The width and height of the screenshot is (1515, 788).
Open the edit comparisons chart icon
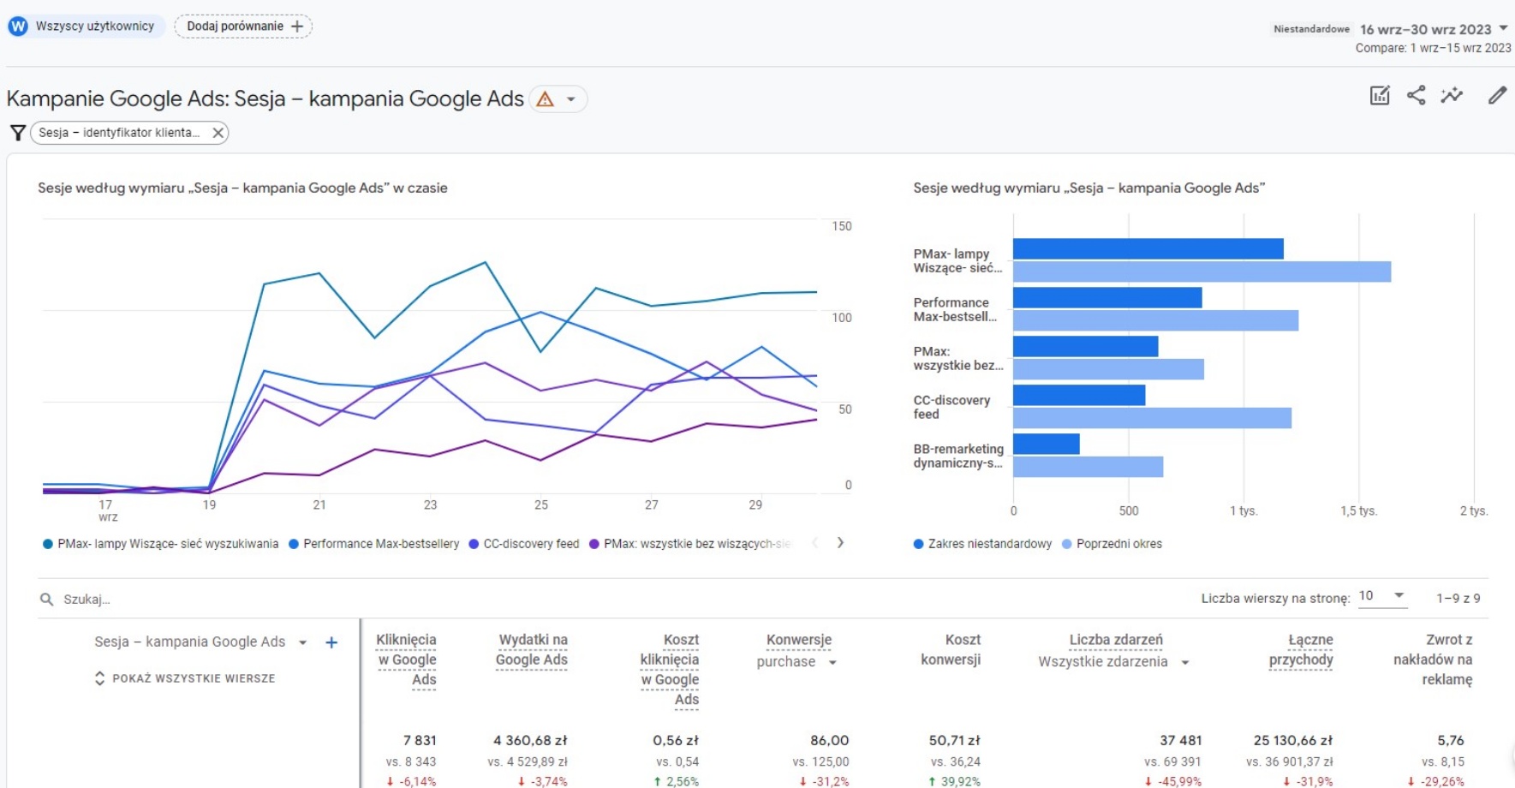click(1379, 96)
